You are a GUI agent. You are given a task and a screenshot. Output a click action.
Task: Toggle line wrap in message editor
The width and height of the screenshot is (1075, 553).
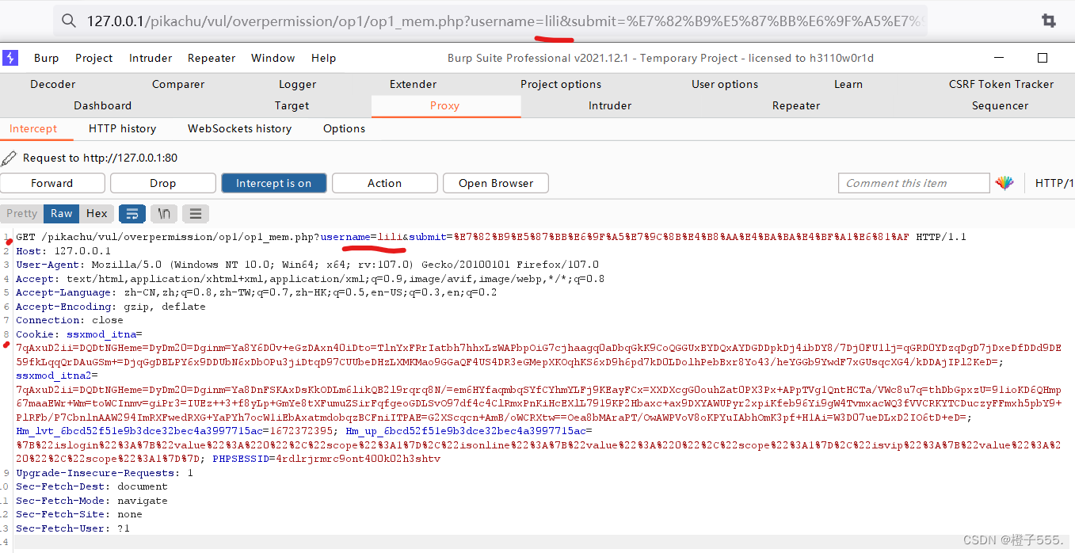point(132,213)
